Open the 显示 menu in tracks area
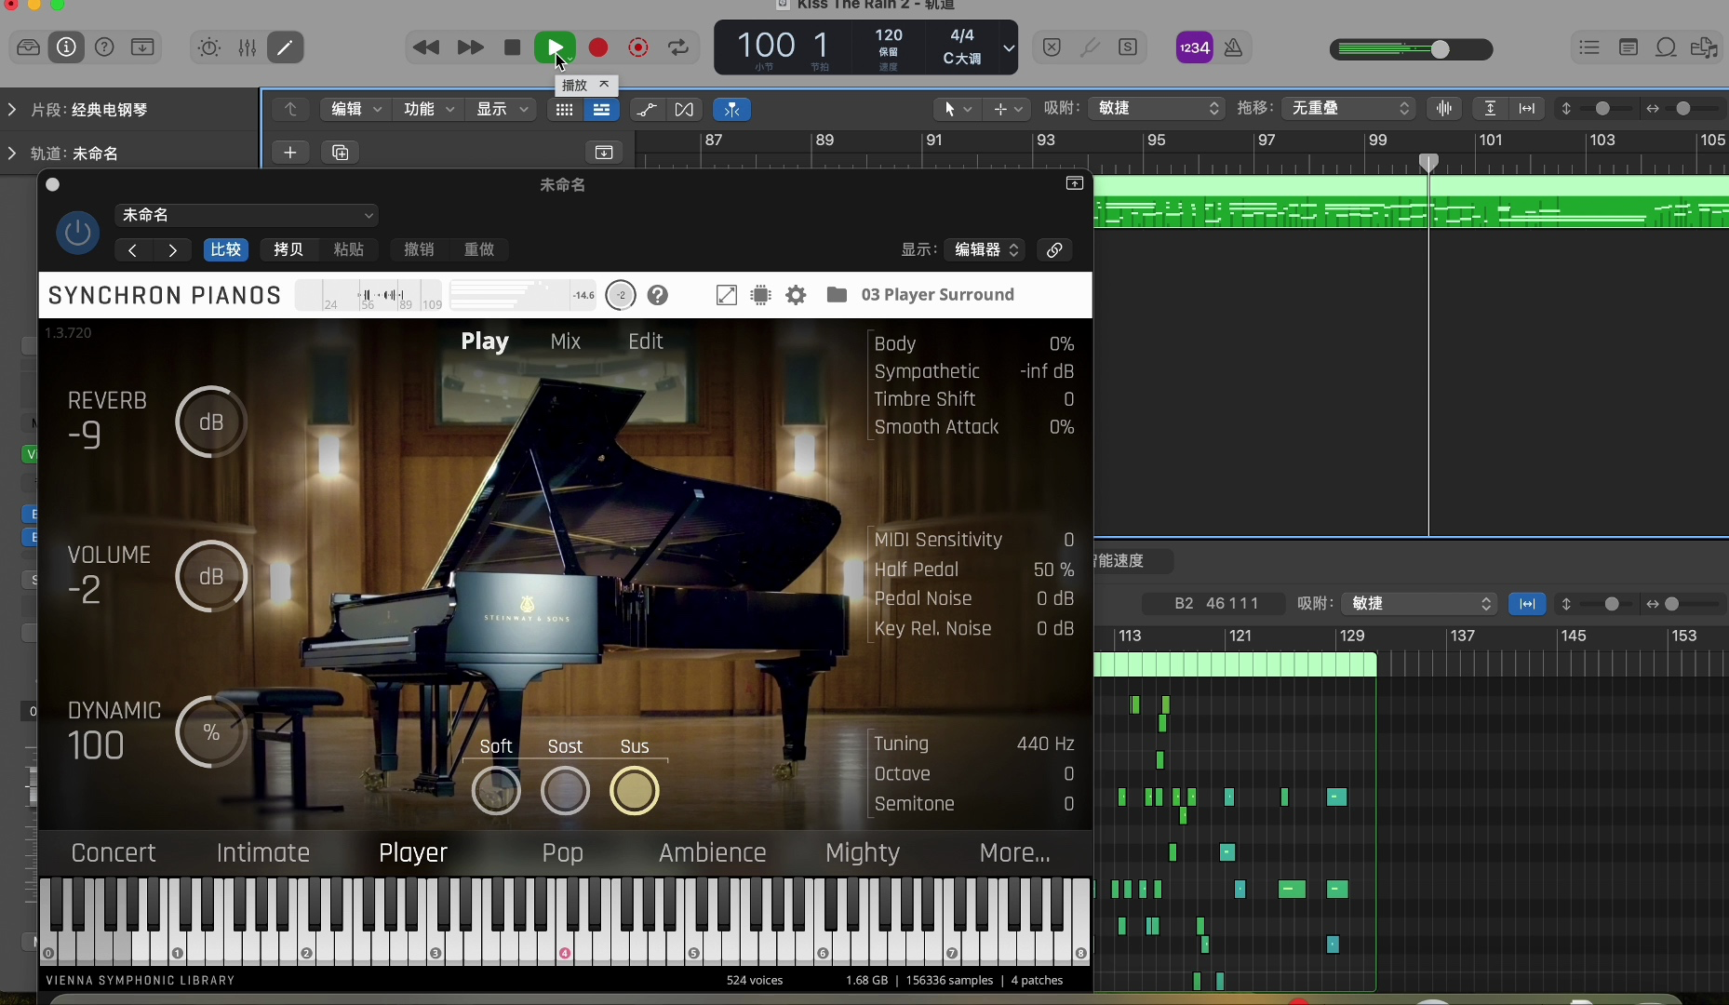The width and height of the screenshot is (1729, 1005). [x=502, y=109]
